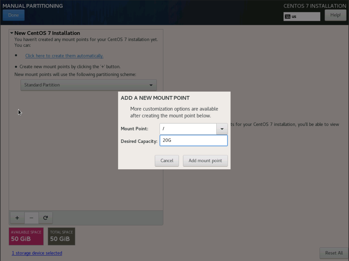The width and height of the screenshot is (349, 261).
Task: Click the Done button
Action: click(x=14, y=15)
